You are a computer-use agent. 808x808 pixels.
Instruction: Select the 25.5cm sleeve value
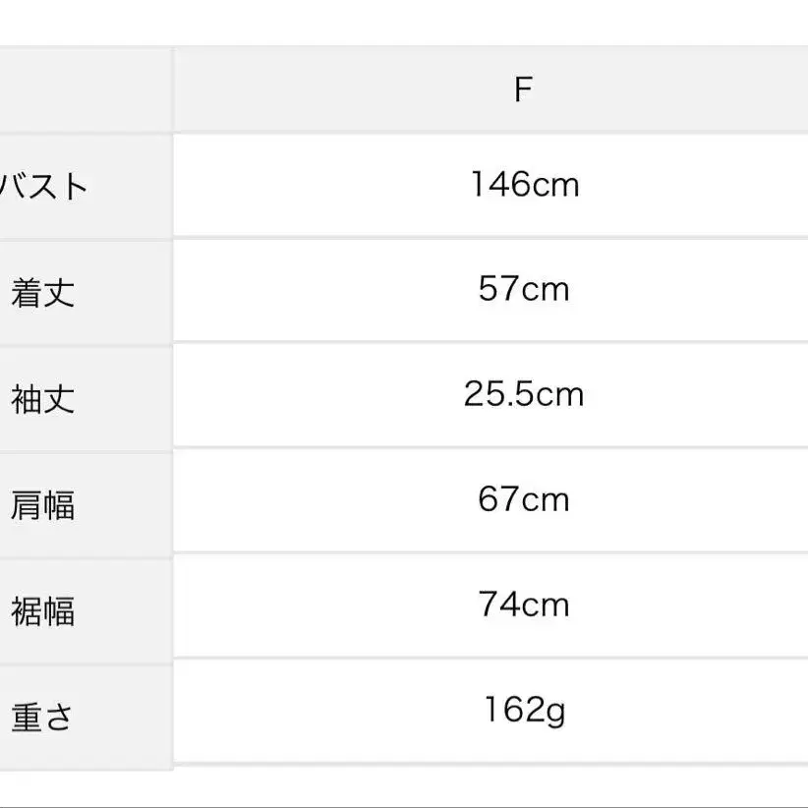point(524,394)
